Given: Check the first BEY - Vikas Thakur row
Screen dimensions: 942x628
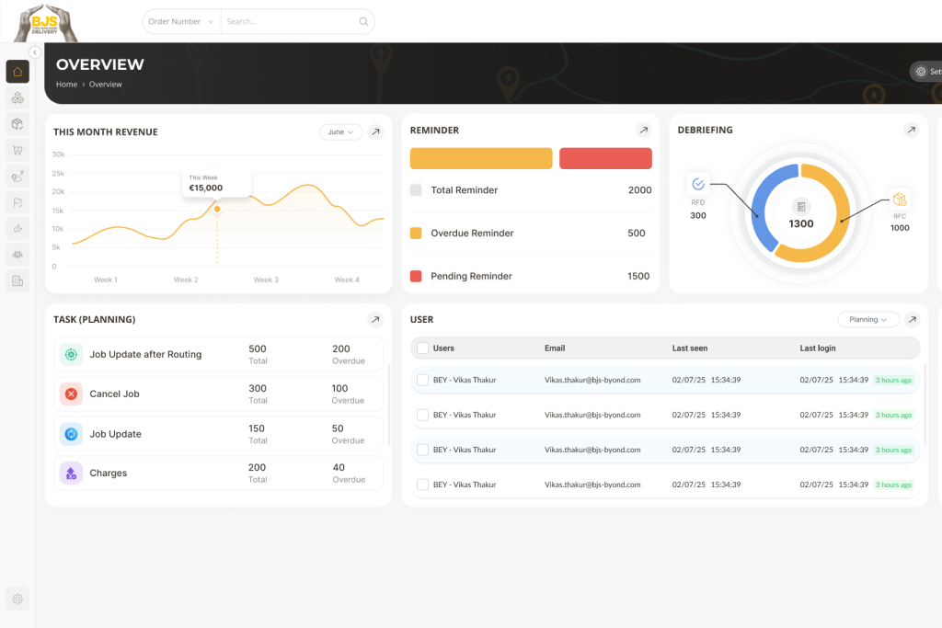Looking at the screenshot, I should [422, 380].
